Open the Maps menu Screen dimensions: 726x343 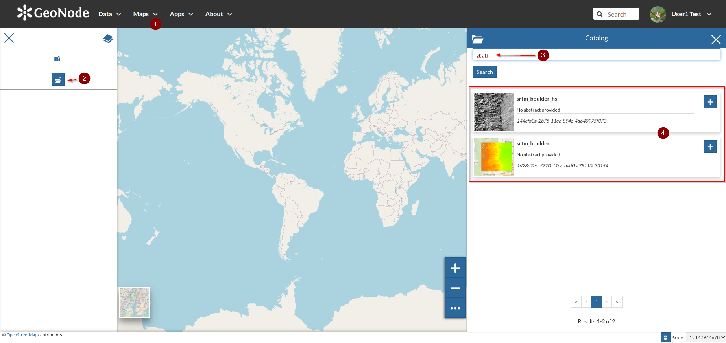tap(145, 14)
